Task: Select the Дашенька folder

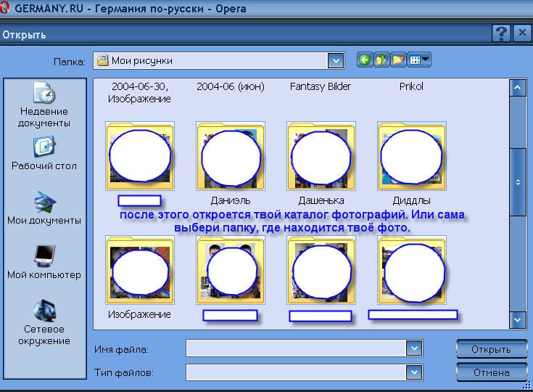Action: (x=321, y=163)
